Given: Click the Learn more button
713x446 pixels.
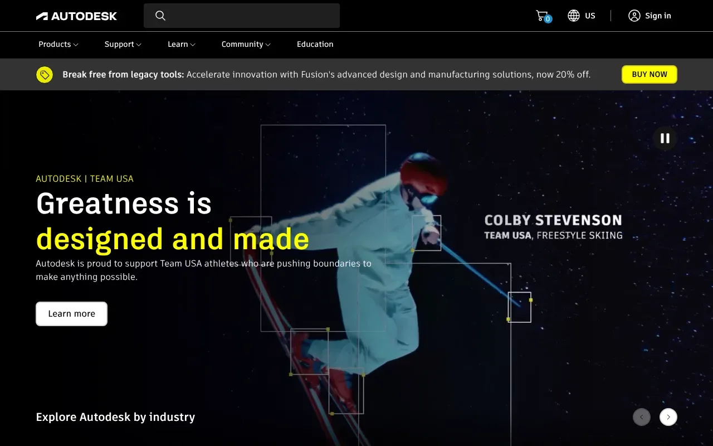Looking at the screenshot, I should pos(71,314).
